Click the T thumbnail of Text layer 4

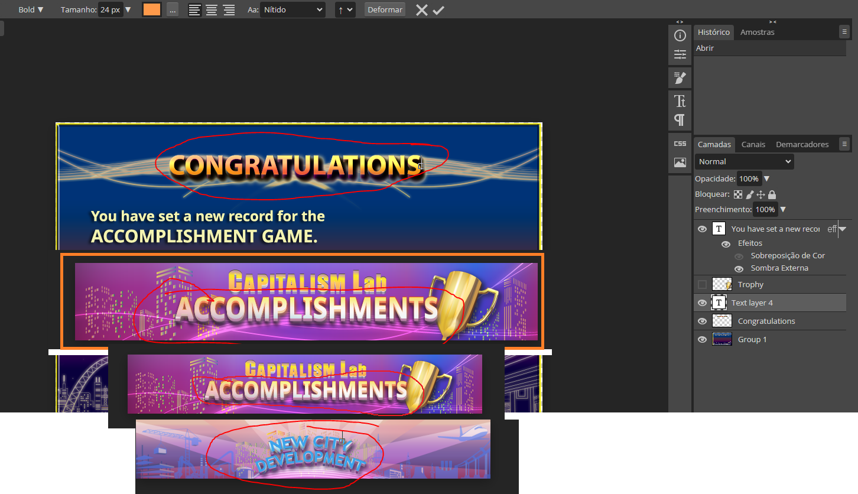[x=719, y=303]
